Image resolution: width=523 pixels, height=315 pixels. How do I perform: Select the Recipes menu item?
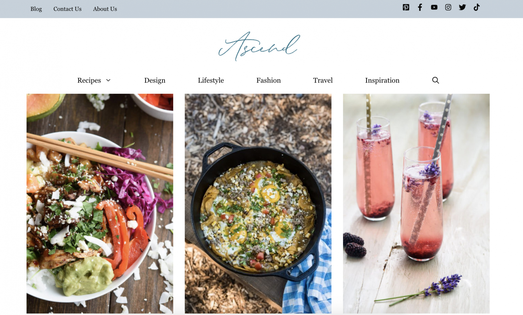[89, 80]
